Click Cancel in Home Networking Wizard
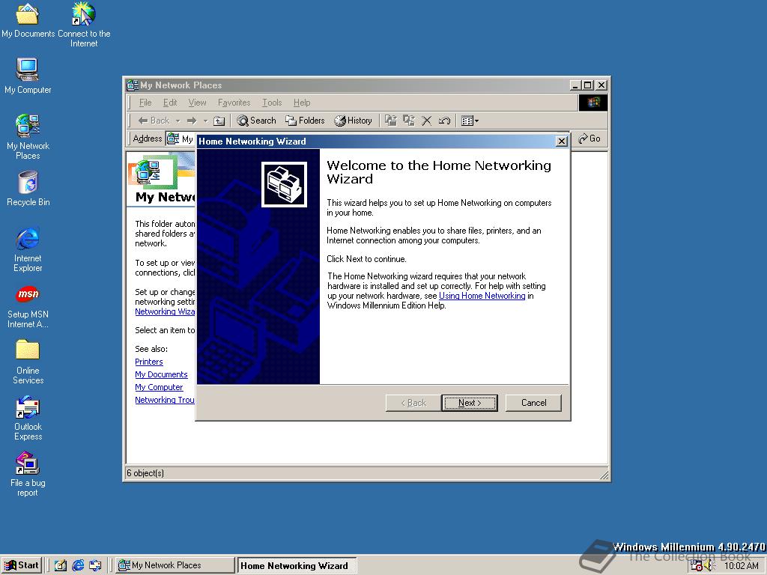Screen dimensions: 767x575 533,403
